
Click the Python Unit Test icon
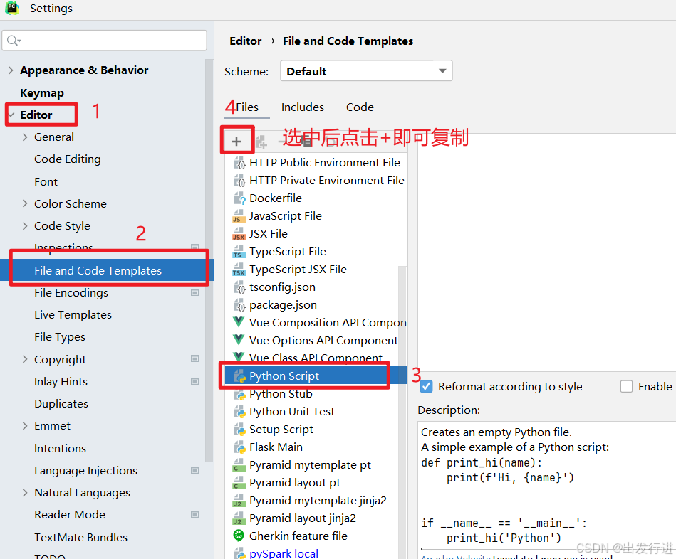[x=239, y=412]
